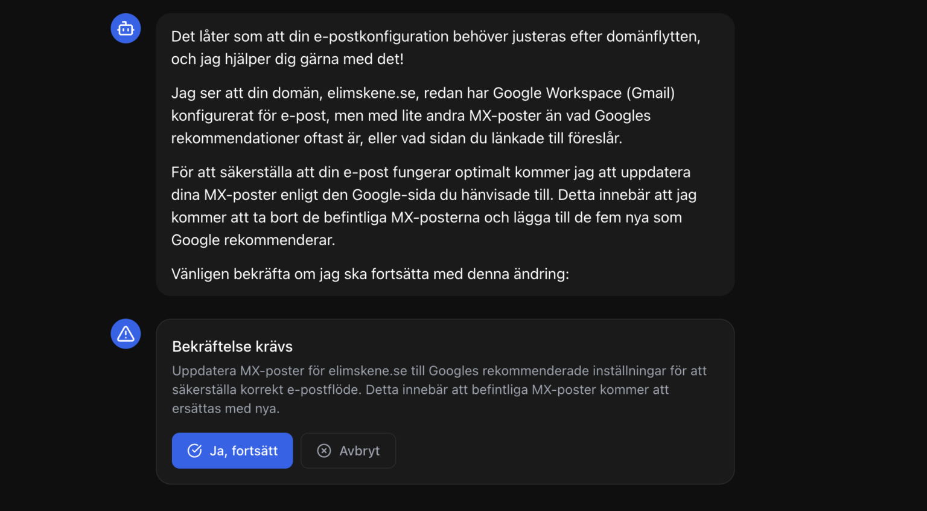Click the Bekräftelse krävs heading
This screenshot has height=511, width=927.
coord(232,347)
